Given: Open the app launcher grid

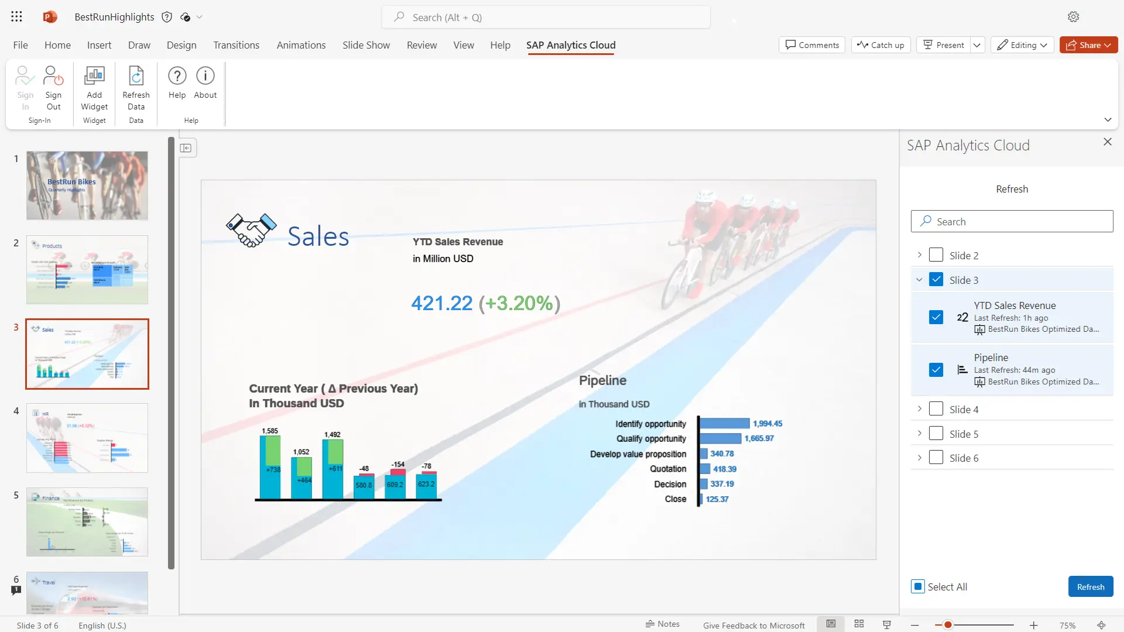Looking at the screenshot, I should [16, 17].
